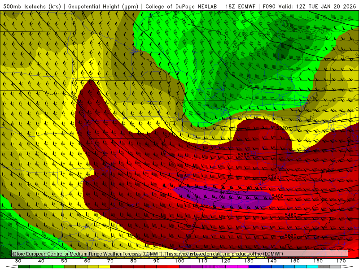Click the 5460 height contour label
The image size is (359, 269).
coord(290,215)
